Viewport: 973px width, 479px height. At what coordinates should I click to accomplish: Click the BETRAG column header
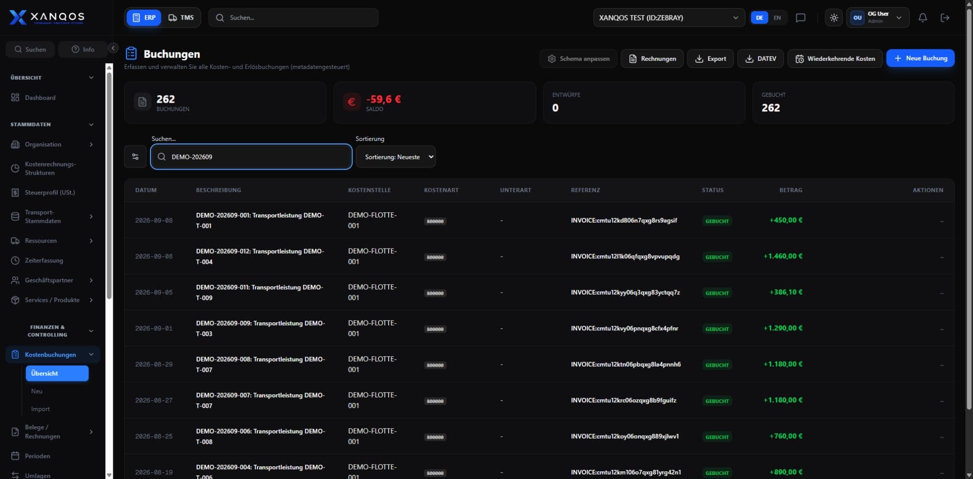tap(791, 190)
